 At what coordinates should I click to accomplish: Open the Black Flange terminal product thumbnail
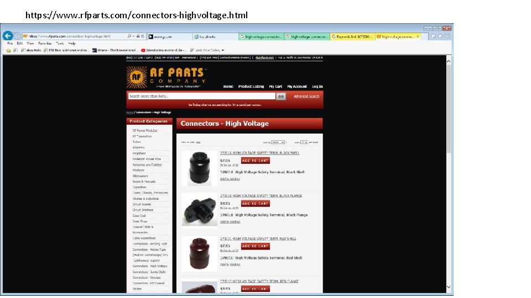click(x=200, y=211)
